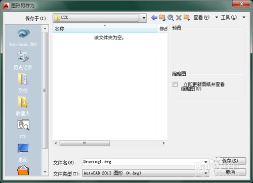Click the places sidebar vertical scrollbar thumb
253x183 pixels.
[x=45, y=90]
